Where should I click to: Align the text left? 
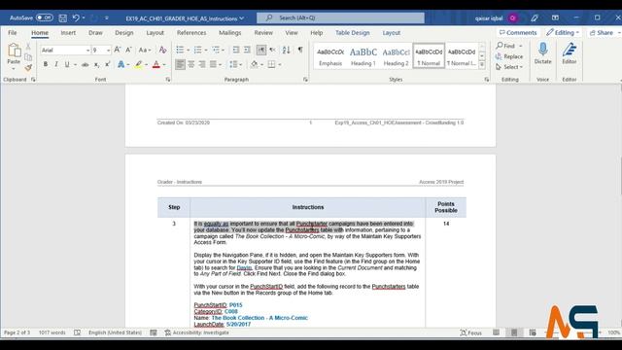(x=180, y=64)
